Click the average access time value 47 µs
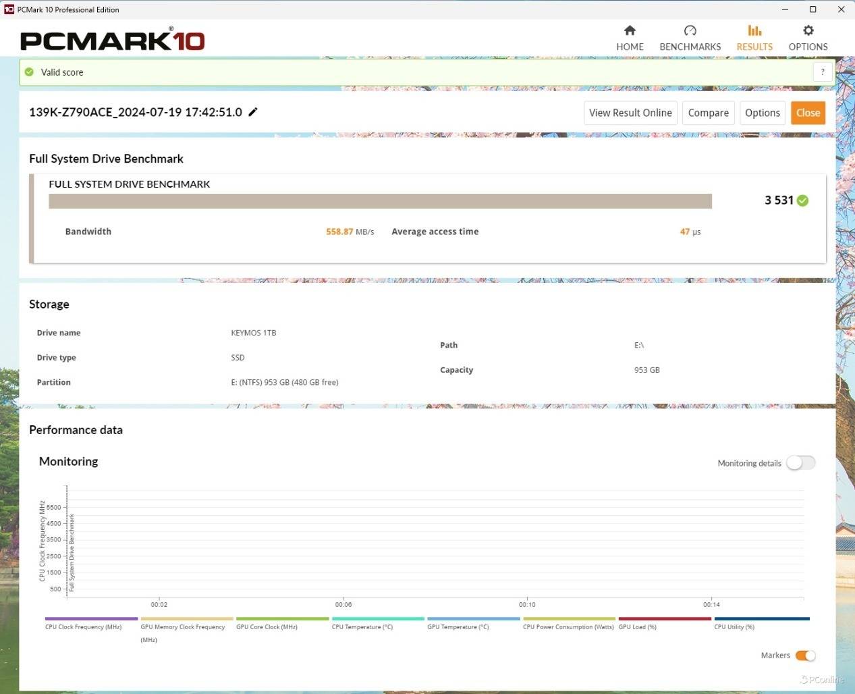 click(x=690, y=232)
